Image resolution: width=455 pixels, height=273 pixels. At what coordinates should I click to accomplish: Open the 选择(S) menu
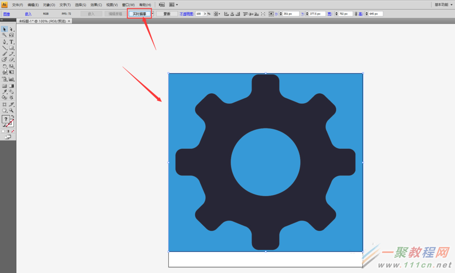click(81, 5)
